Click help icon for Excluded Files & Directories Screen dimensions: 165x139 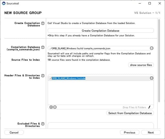pos(43,124)
